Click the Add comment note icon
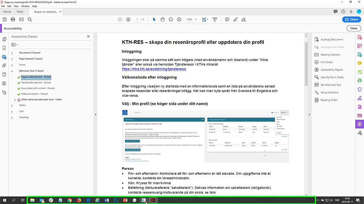The height and width of the screenshot is (204, 364). 227,20
